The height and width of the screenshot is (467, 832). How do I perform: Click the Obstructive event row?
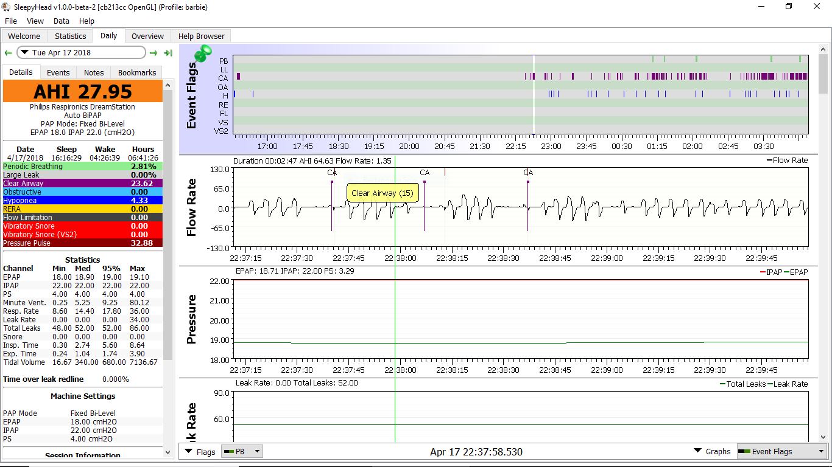tap(83, 192)
